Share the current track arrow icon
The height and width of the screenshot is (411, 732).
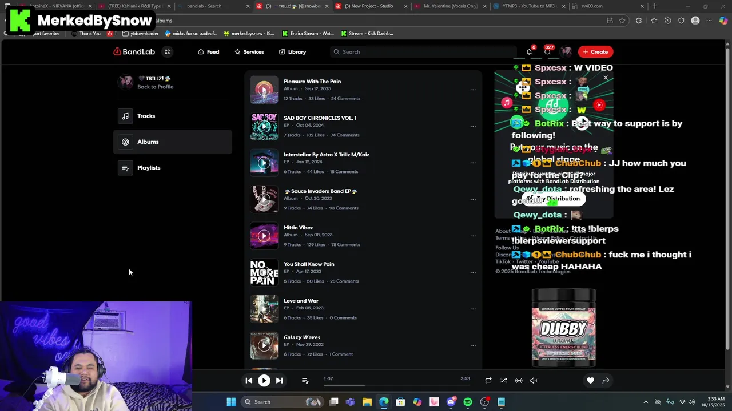[606, 381]
